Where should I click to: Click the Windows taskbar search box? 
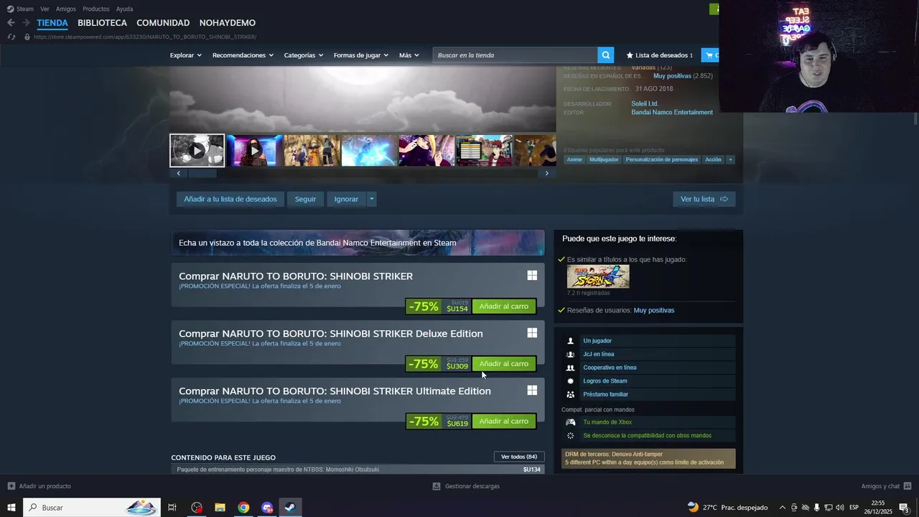click(93, 508)
